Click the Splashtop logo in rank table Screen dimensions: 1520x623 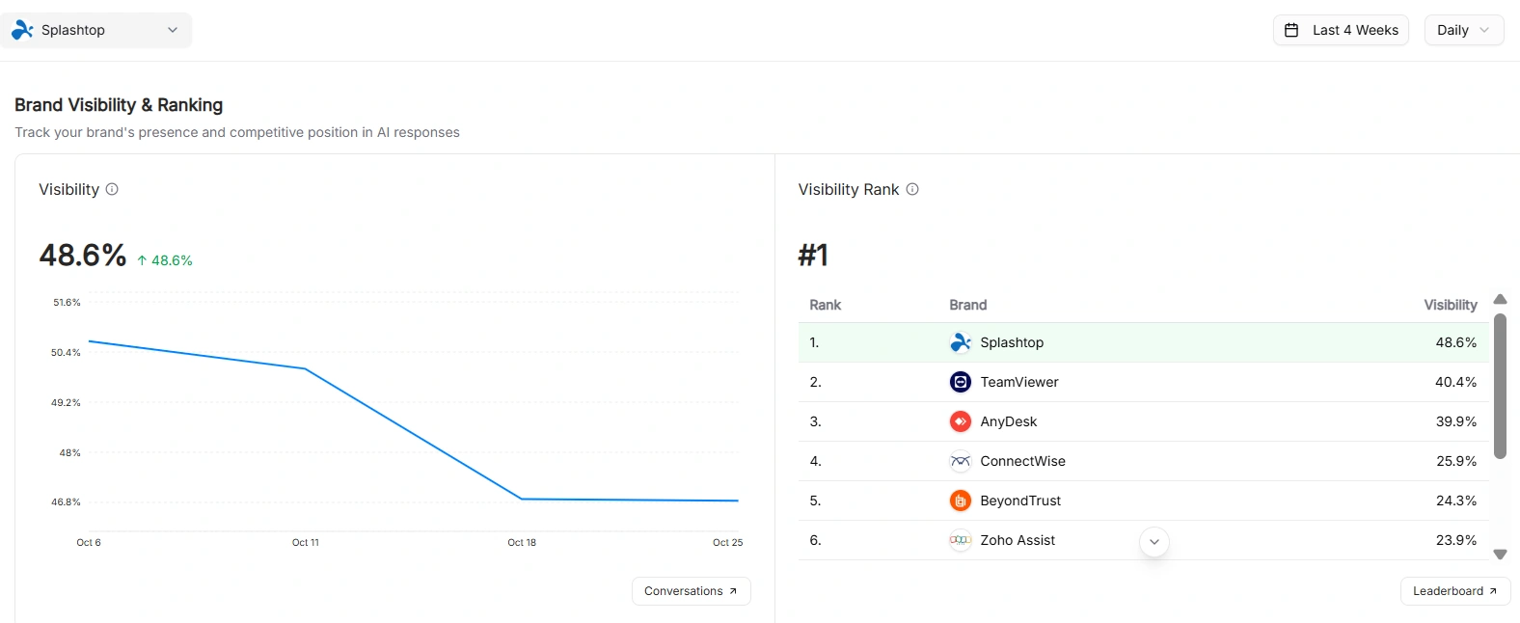point(961,342)
